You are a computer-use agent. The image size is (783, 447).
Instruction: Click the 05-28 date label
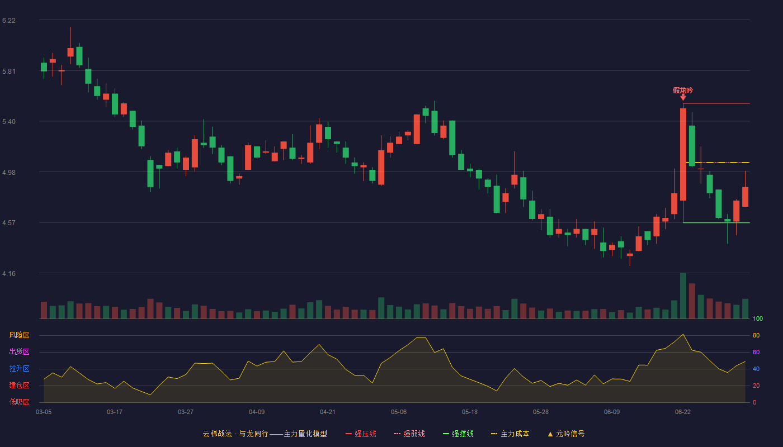(x=541, y=412)
